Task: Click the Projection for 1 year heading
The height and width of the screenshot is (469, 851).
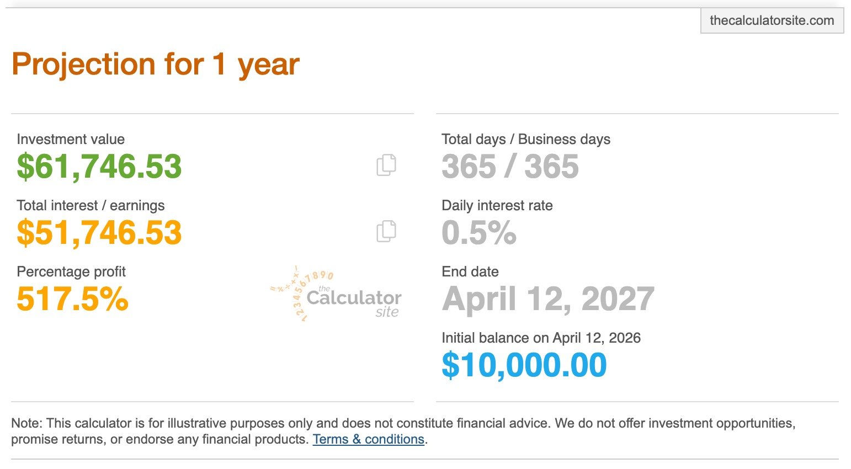Action: [156, 63]
